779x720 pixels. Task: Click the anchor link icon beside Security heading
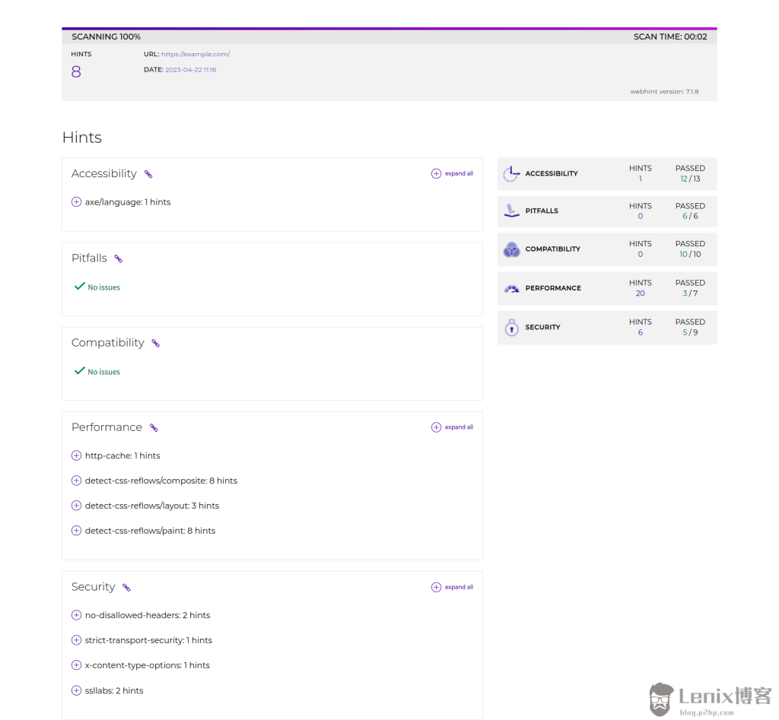(x=126, y=588)
